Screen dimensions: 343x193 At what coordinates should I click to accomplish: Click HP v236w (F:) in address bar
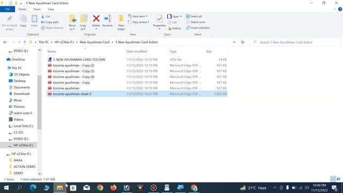[x=64, y=42]
